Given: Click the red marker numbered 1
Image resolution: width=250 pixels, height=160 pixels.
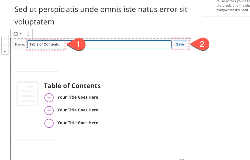Looking at the screenshot, I should (76, 45).
